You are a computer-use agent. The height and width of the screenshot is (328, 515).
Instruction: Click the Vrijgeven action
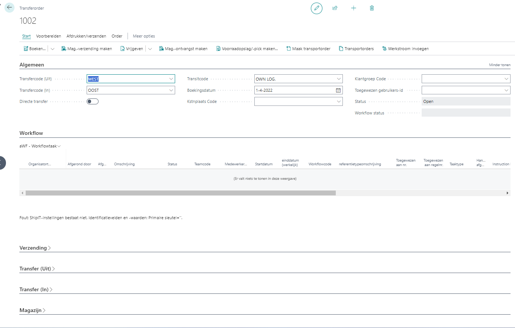[132, 49]
